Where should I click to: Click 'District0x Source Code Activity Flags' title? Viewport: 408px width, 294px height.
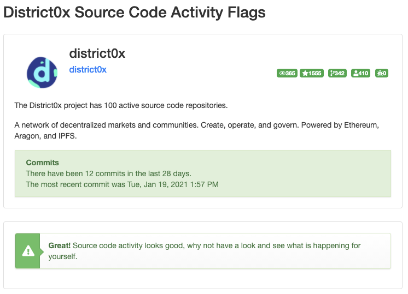pyautogui.click(x=135, y=12)
